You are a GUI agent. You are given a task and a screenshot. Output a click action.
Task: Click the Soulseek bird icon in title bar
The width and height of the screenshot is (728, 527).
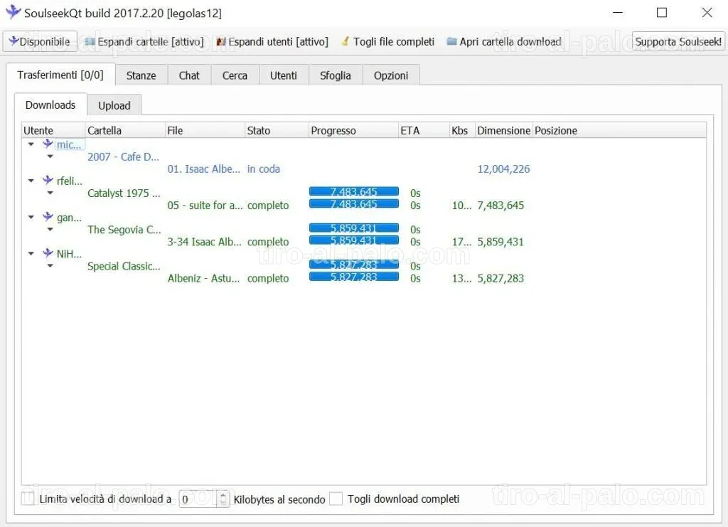tap(13, 12)
